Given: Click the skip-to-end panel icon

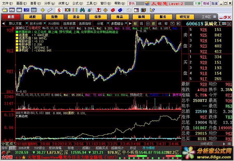Looking at the screenshot, I should pos(178,24).
